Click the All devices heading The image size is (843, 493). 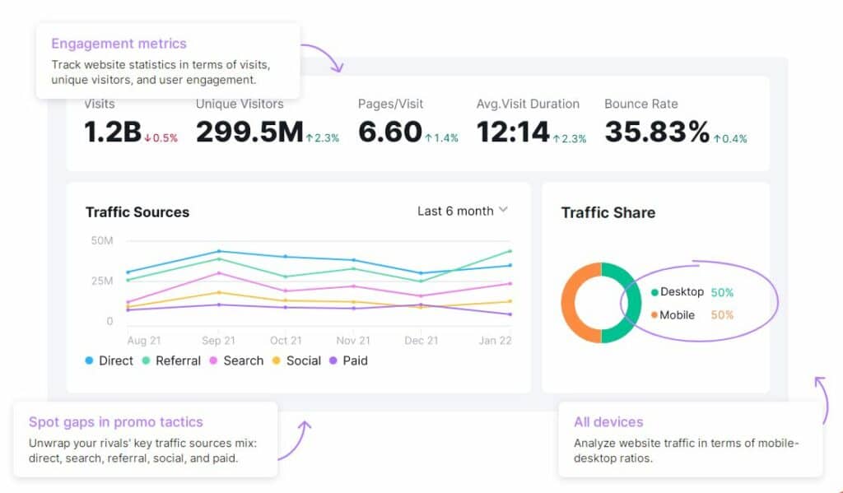coord(608,422)
